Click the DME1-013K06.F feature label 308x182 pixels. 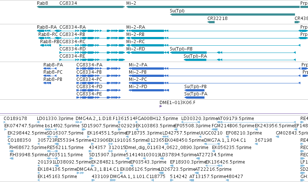pos(177,103)
